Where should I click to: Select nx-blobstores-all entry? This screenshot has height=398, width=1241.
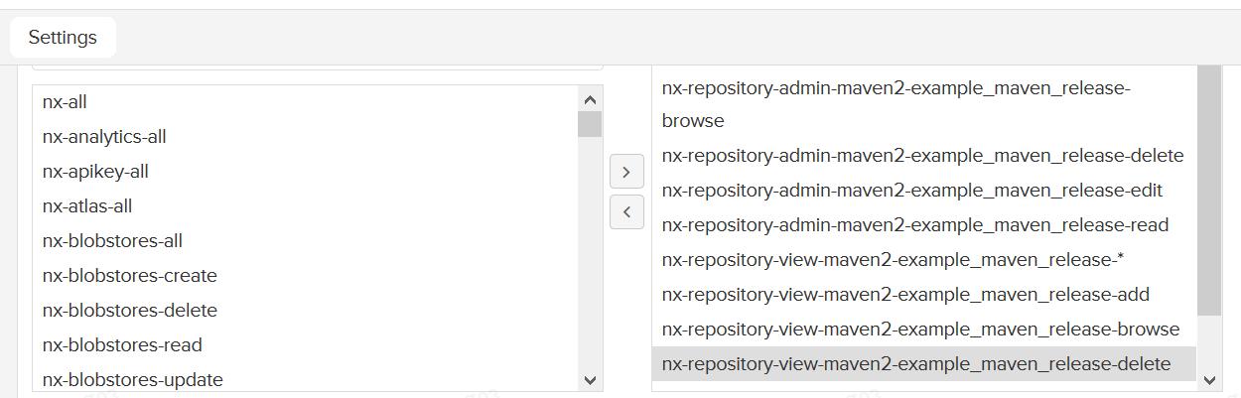click(305, 241)
